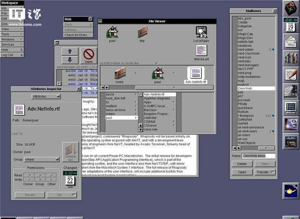This screenshot has width=300, height=219.
Task: Click the OK button in inspector
Action: tap(62, 195)
